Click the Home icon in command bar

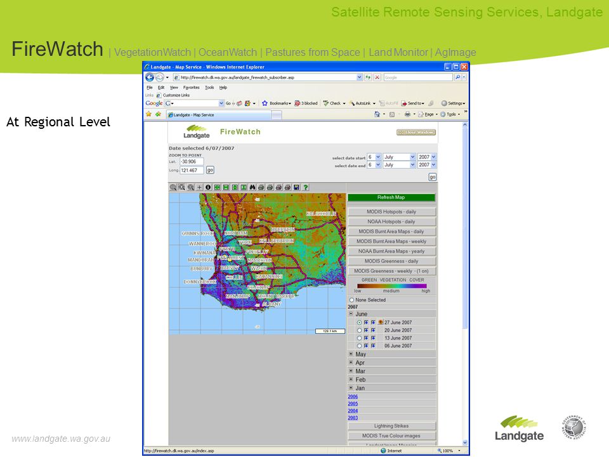click(377, 114)
